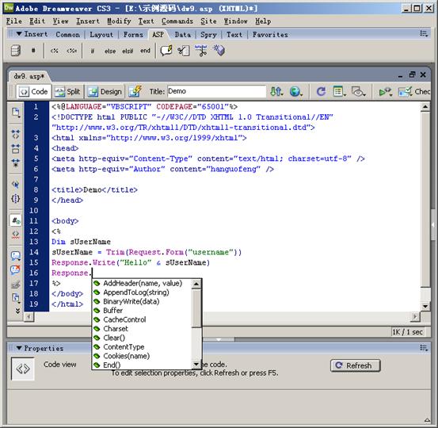438x428 pixels.
Task: Click the Trimmed QueryString scissors icon
Action: click(x=201, y=51)
